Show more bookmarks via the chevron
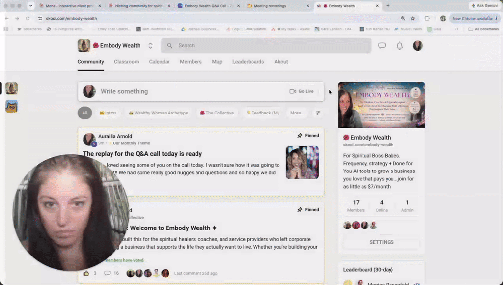The image size is (503, 285). click(x=456, y=29)
